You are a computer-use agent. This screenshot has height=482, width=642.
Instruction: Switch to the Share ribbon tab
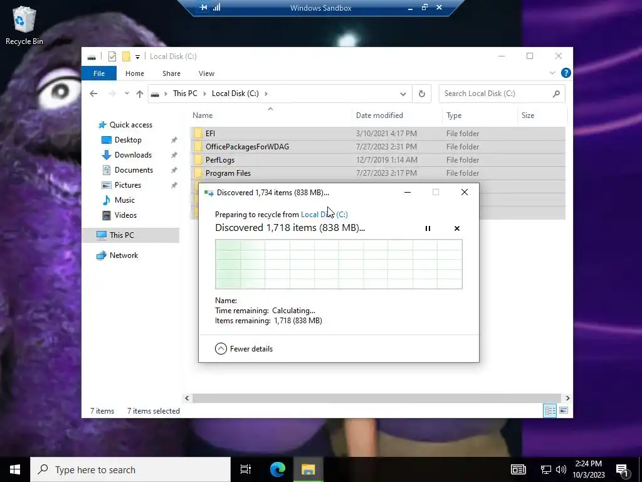pyautogui.click(x=171, y=73)
